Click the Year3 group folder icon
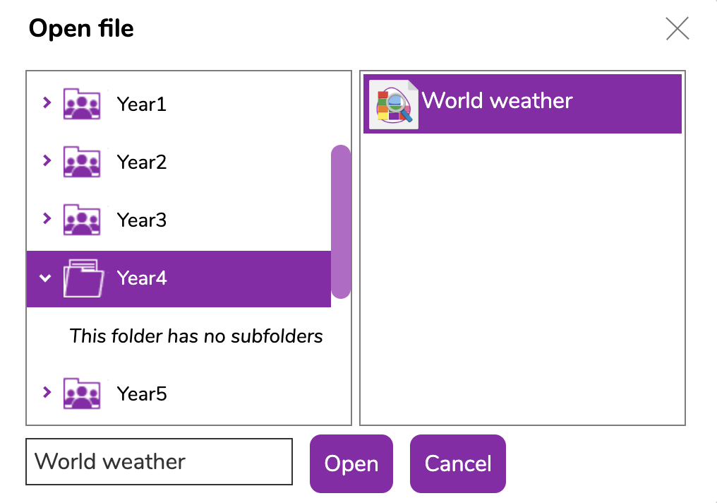The image size is (717, 503). click(x=81, y=220)
